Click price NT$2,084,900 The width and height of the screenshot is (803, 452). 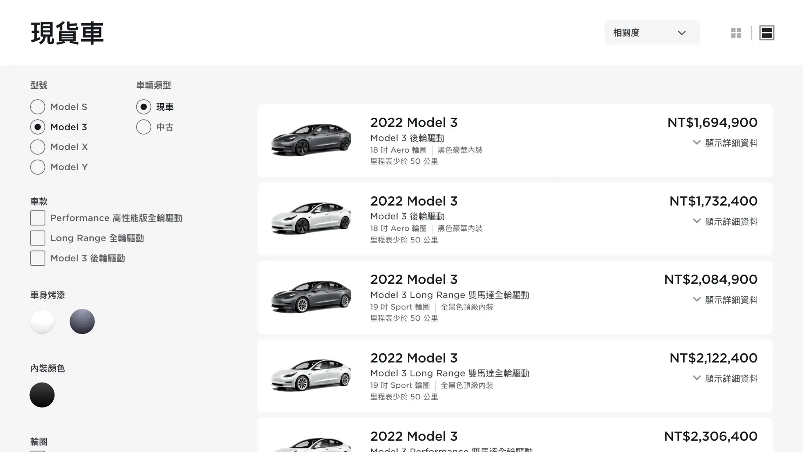point(711,279)
